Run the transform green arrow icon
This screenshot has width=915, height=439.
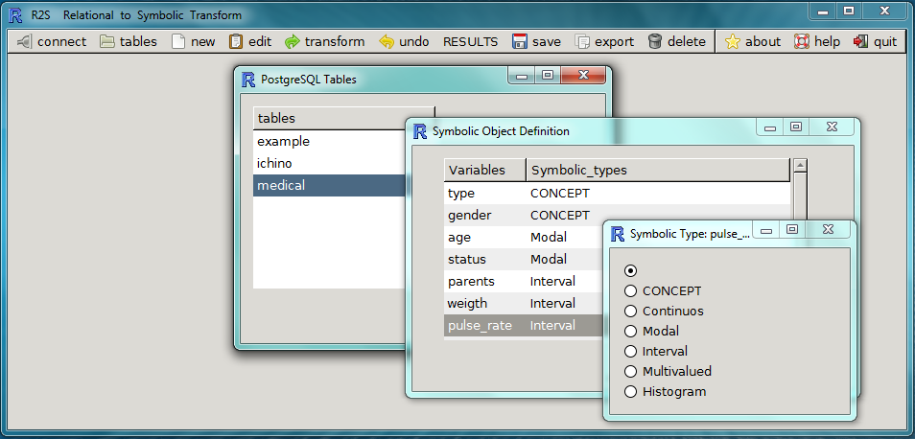pos(293,41)
